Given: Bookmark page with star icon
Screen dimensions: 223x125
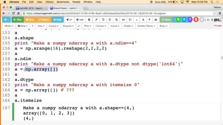Looking at the screenshot, I should (214, 13).
